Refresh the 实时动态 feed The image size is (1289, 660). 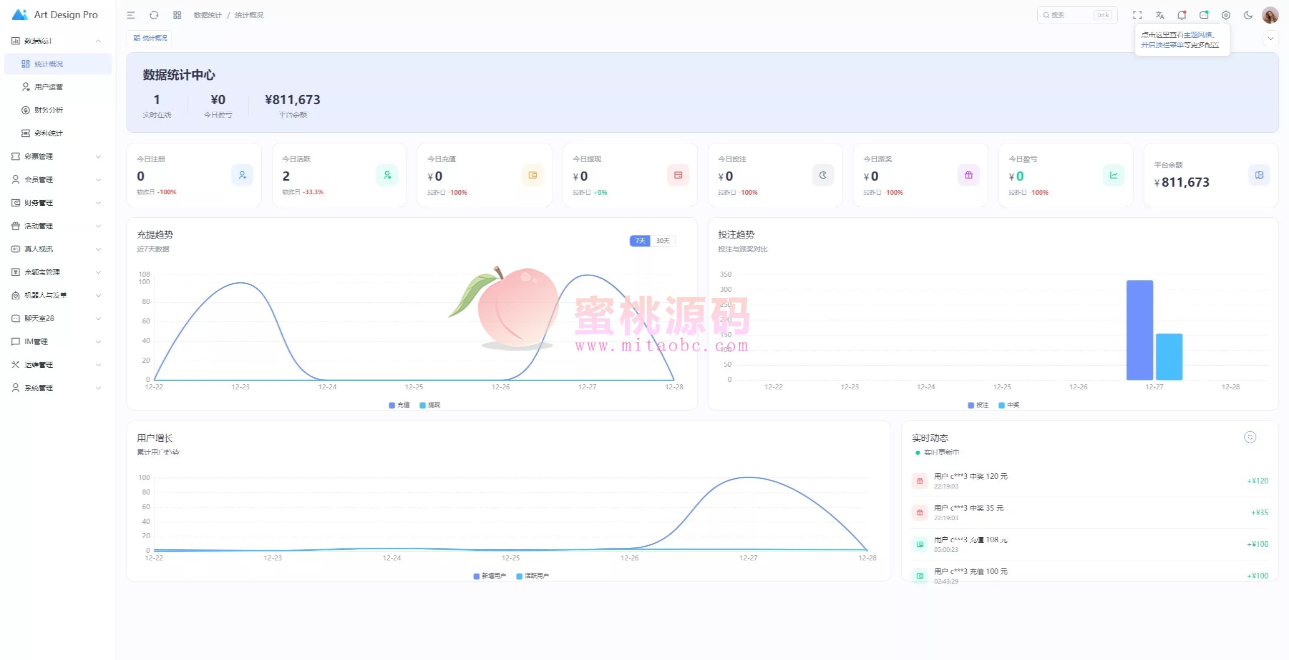[1250, 437]
